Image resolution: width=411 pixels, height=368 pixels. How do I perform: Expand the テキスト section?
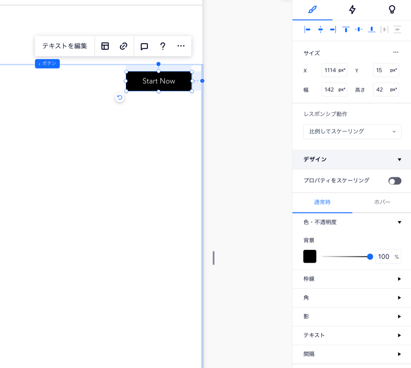351,335
